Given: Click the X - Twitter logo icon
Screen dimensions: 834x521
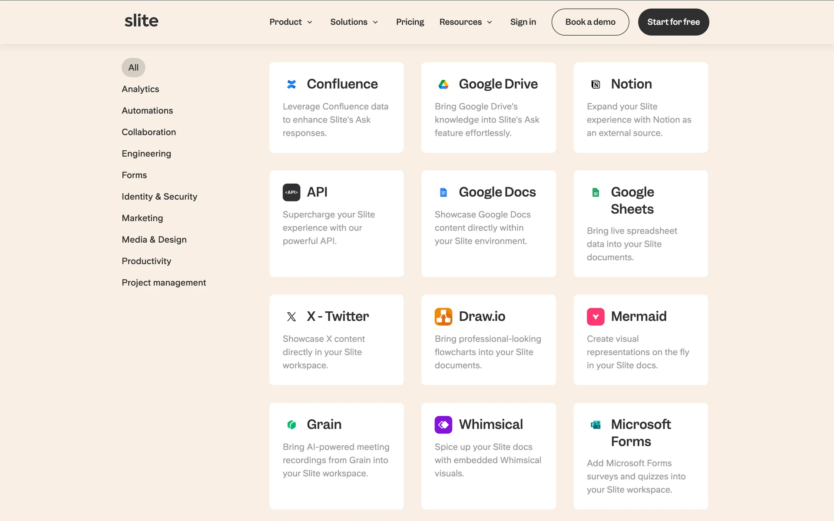Looking at the screenshot, I should click(x=291, y=317).
